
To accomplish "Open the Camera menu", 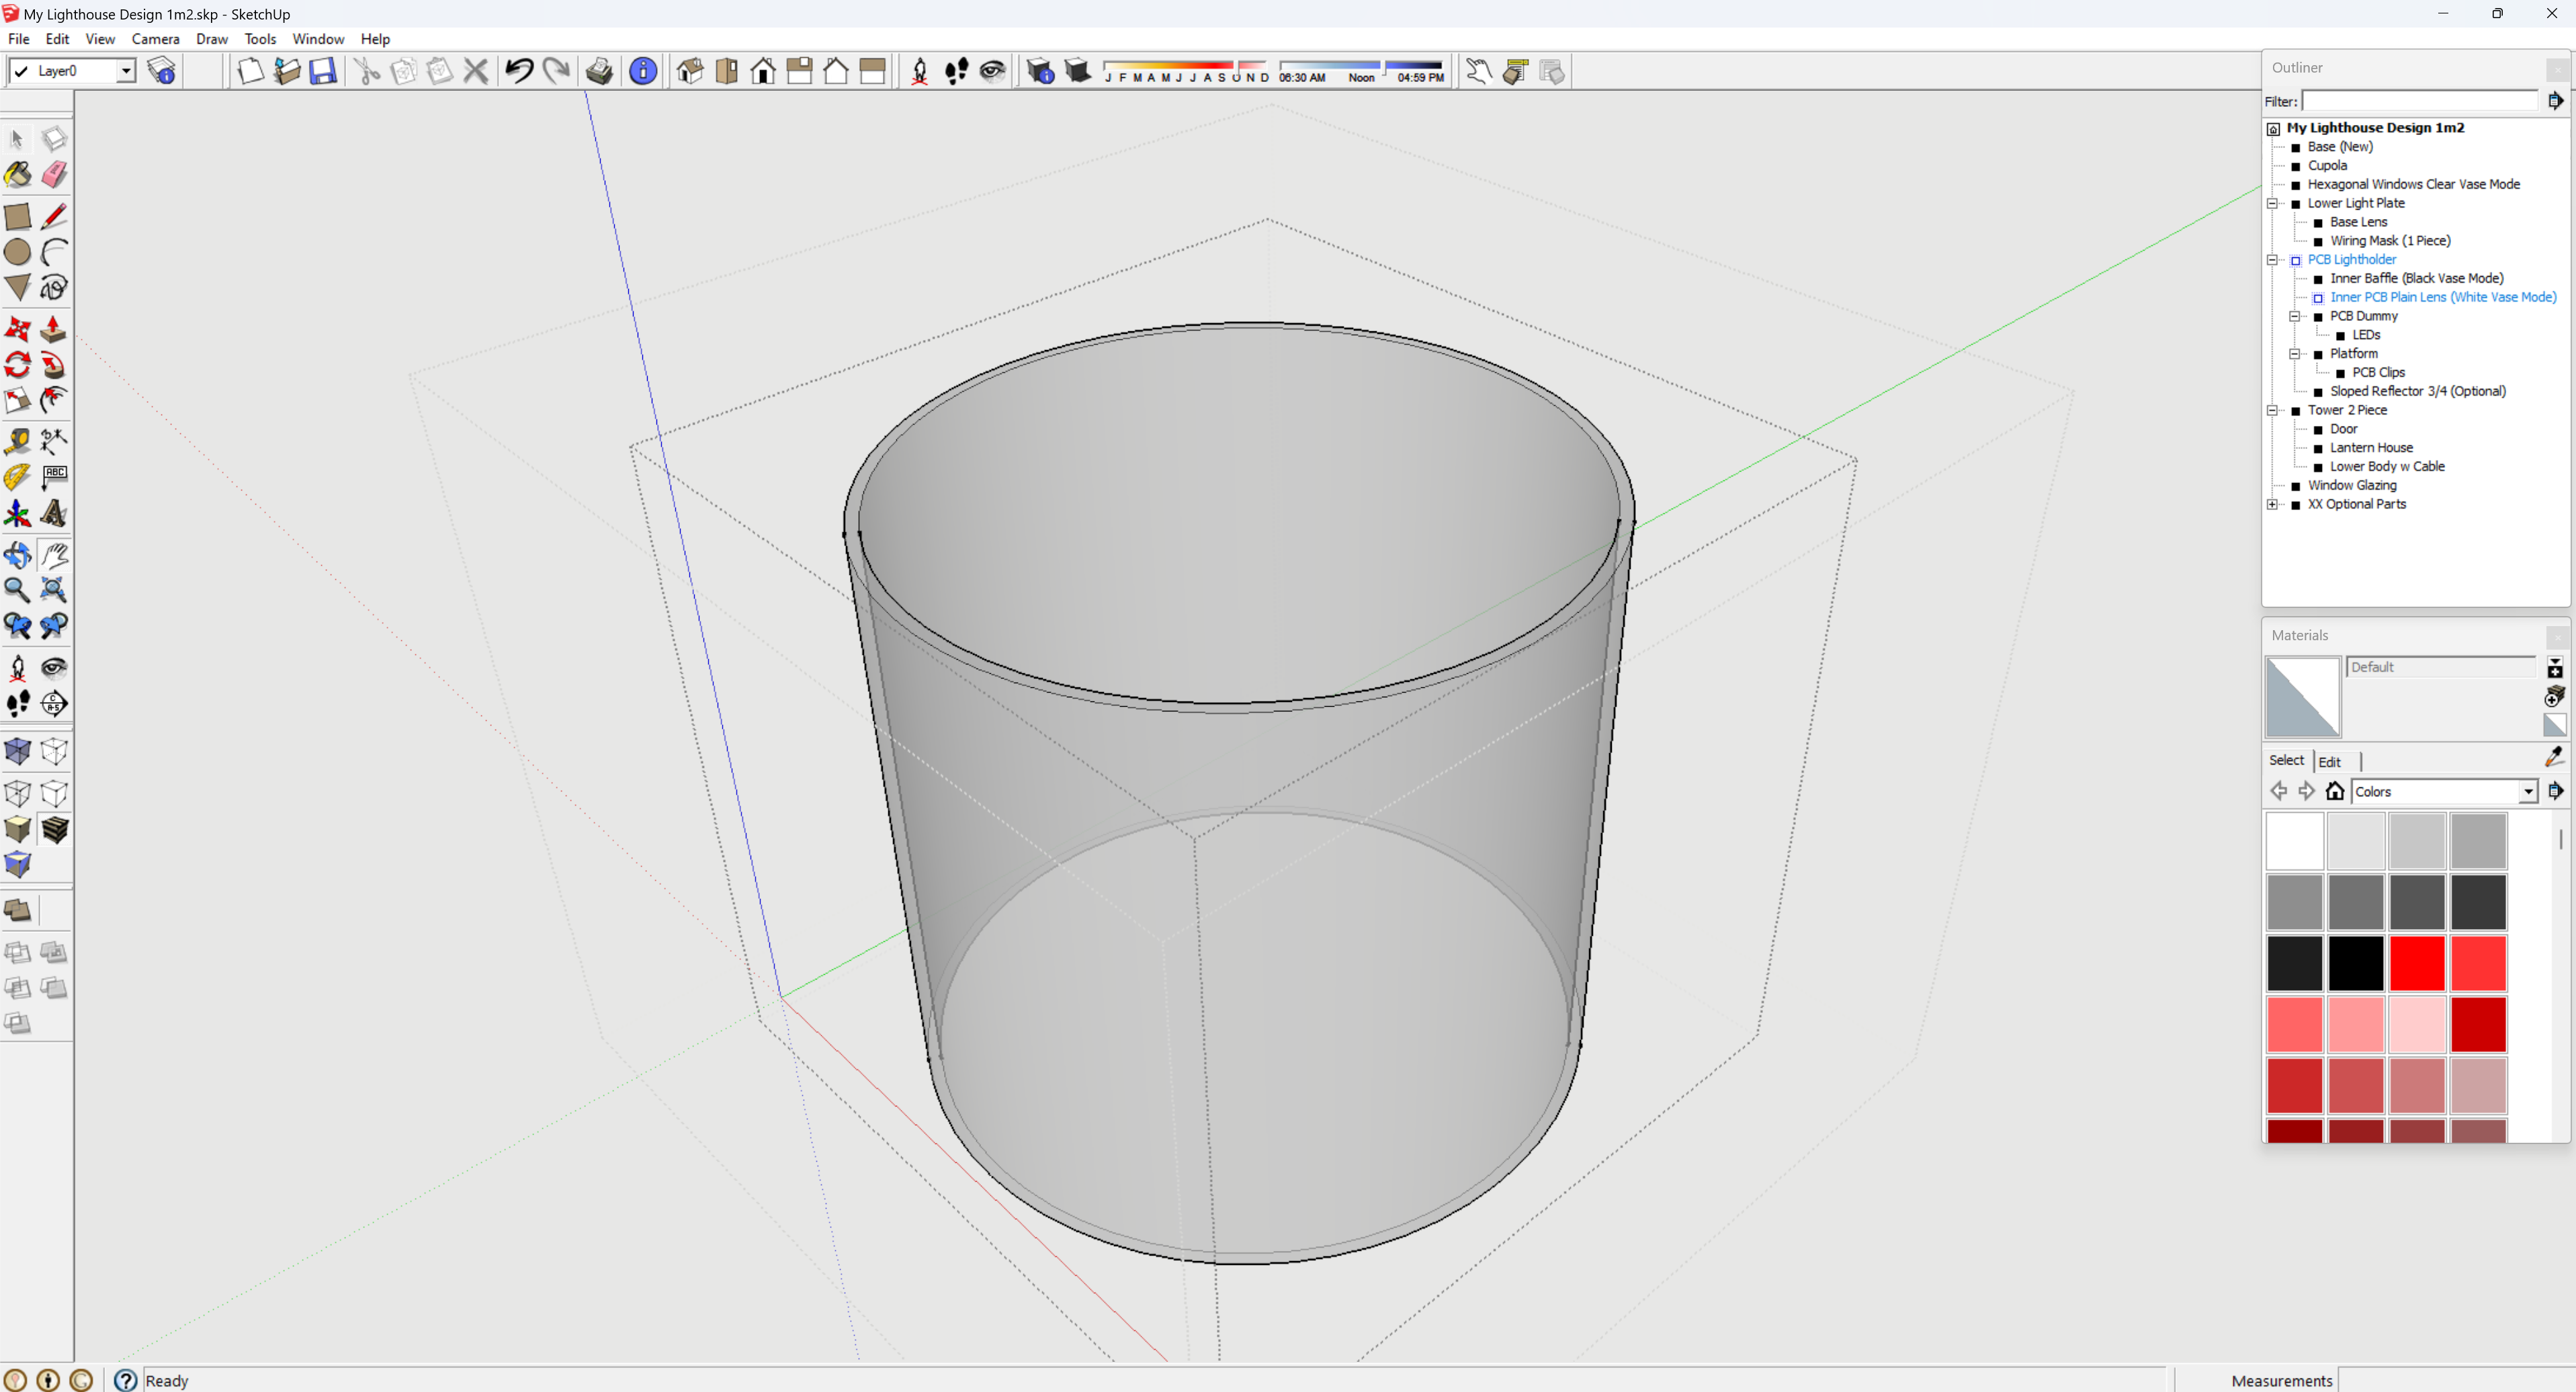I will [155, 39].
